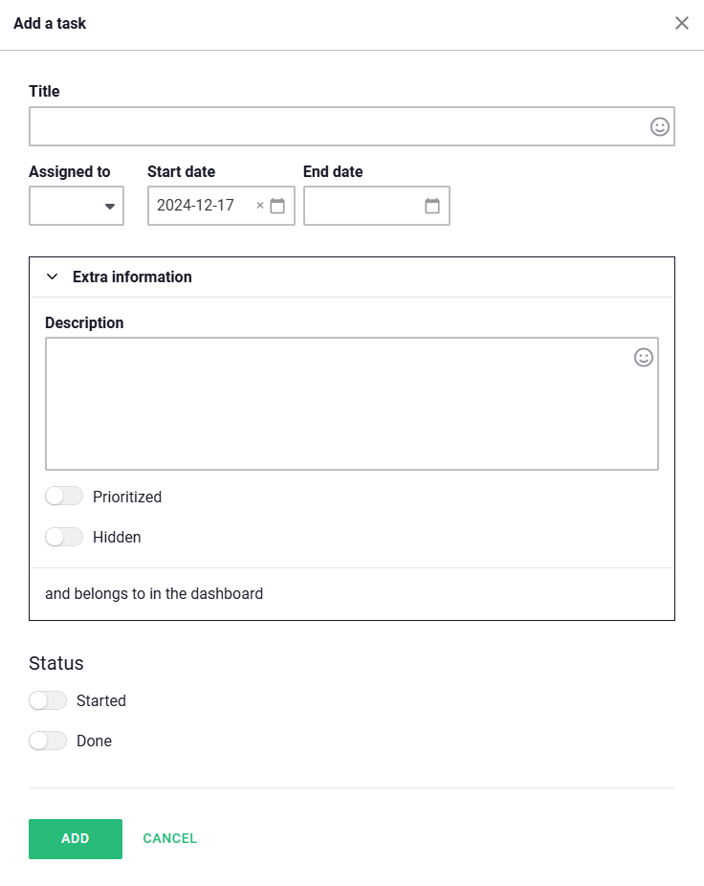Mark task as Done with toggle

tap(48, 741)
